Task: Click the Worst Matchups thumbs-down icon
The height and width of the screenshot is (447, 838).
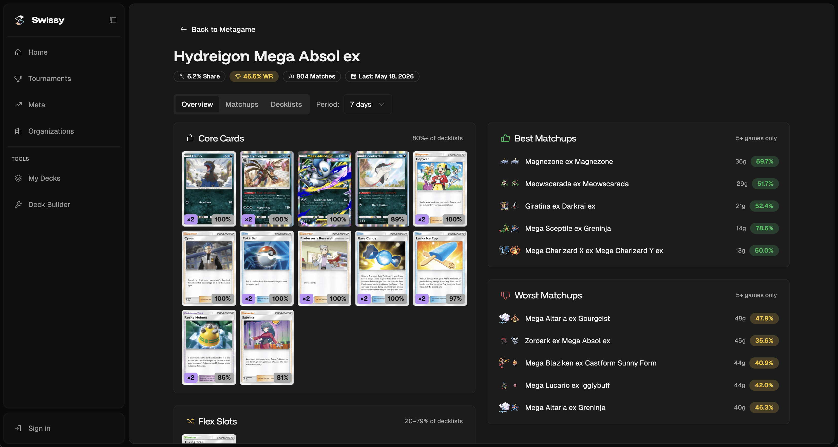Action: click(505, 295)
